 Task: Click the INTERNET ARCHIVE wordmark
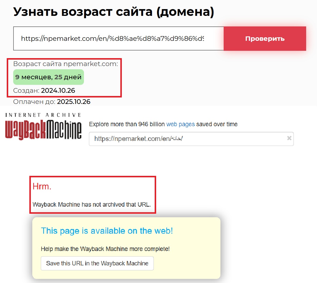click(x=43, y=115)
